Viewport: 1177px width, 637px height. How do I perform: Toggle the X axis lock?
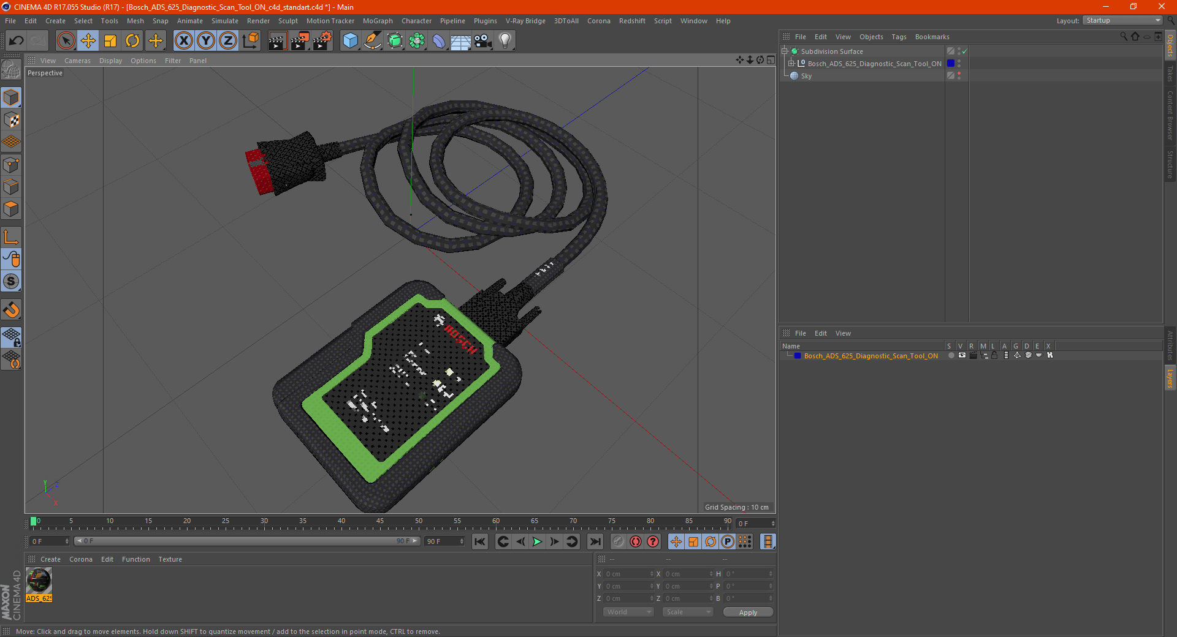pyautogui.click(x=183, y=41)
